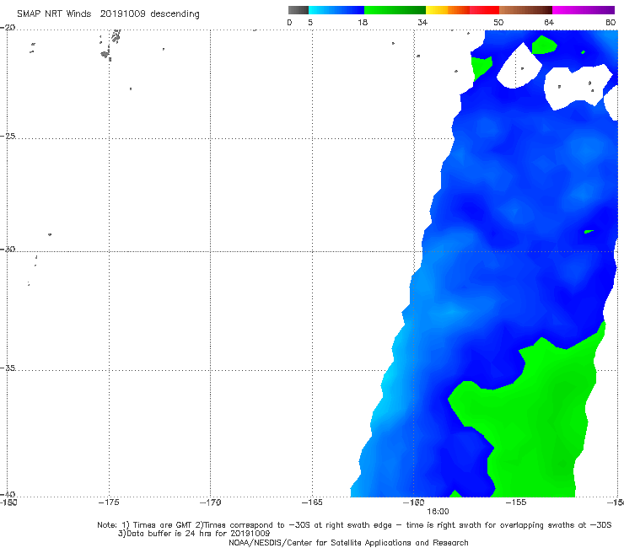Click the longitude label '-175'
The image size is (624, 548).
(109, 502)
